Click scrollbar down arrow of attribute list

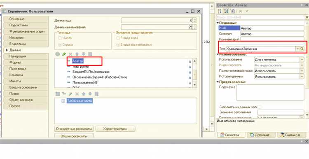[x=195, y=84]
